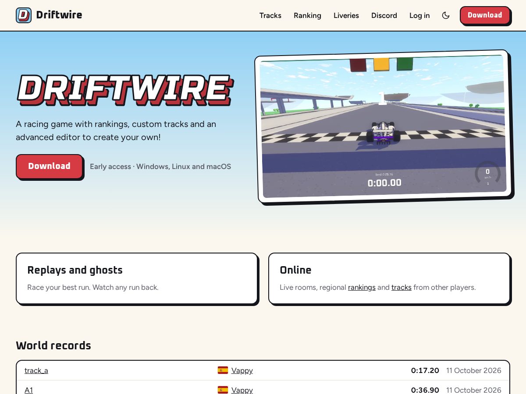Image resolution: width=526 pixels, height=394 pixels.
Task: Click the Driftwire D logo icon
Action: [24, 15]
